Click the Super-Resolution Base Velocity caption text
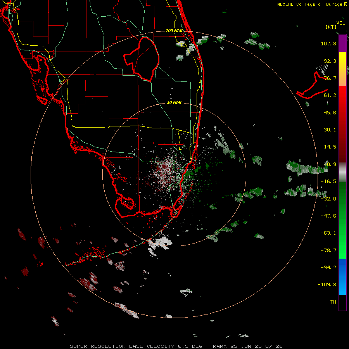 click(x=176, y=346)
